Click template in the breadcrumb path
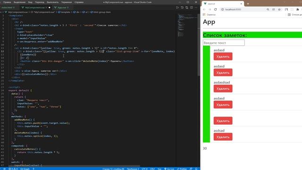The image size is (302, 170). tap(64, 12)
